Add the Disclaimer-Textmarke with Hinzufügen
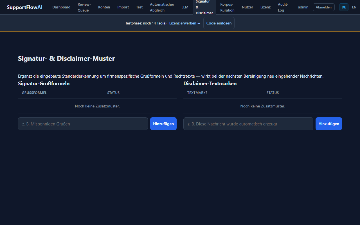Image resolution: width=360 pixels, height=225 pixels. pyautogui.click(x=329, y=124)
